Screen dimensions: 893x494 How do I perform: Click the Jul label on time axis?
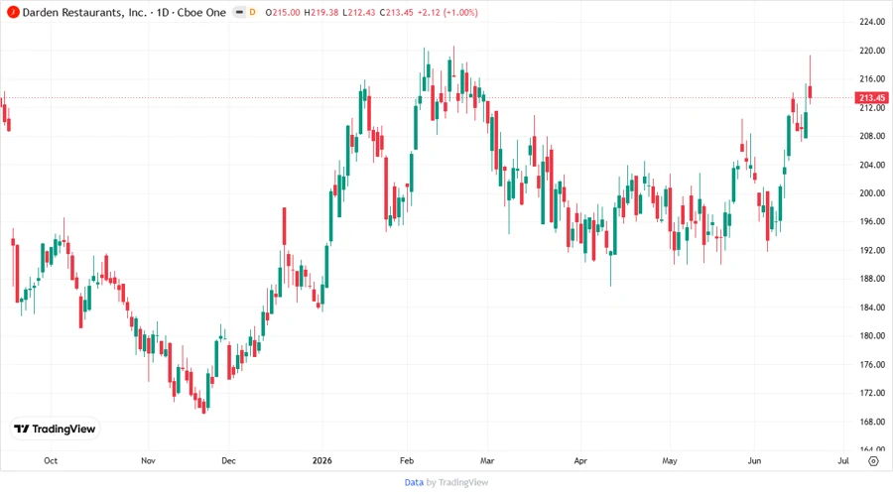click(843, 460)
